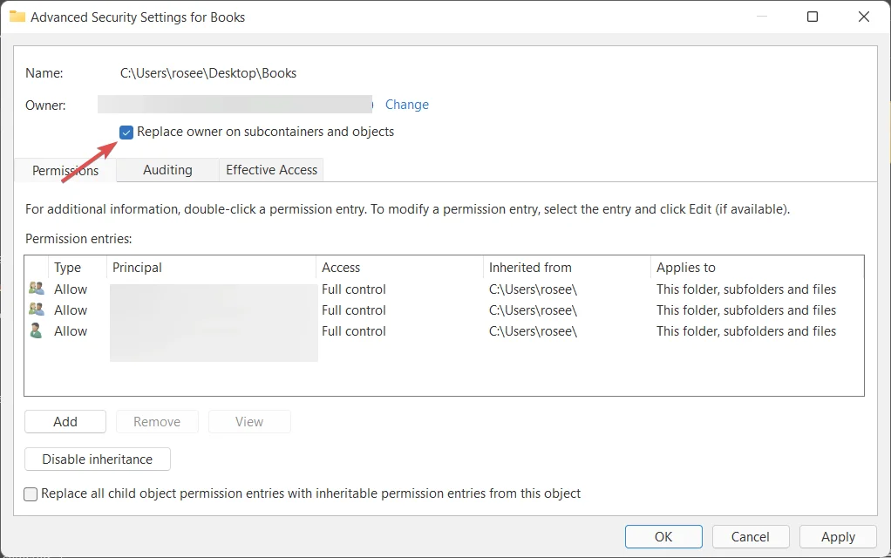Click the Inherited from column header

(x=530, y=268)
